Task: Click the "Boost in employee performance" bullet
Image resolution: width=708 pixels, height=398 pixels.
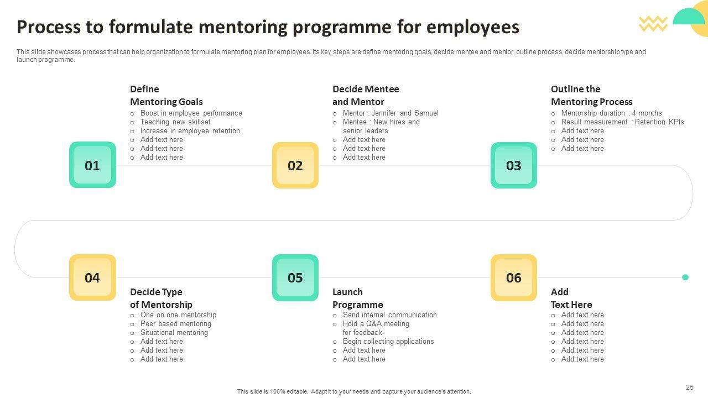Action: [191, 113]
